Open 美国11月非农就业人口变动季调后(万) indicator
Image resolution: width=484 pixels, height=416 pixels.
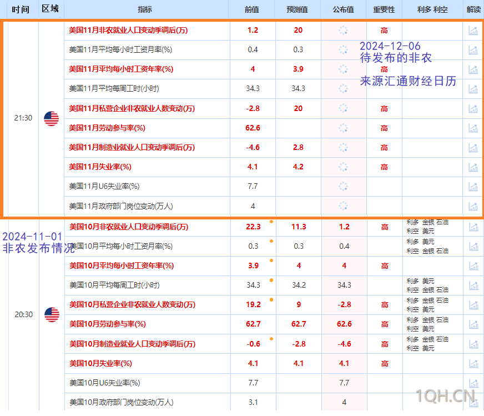point(128,30)
